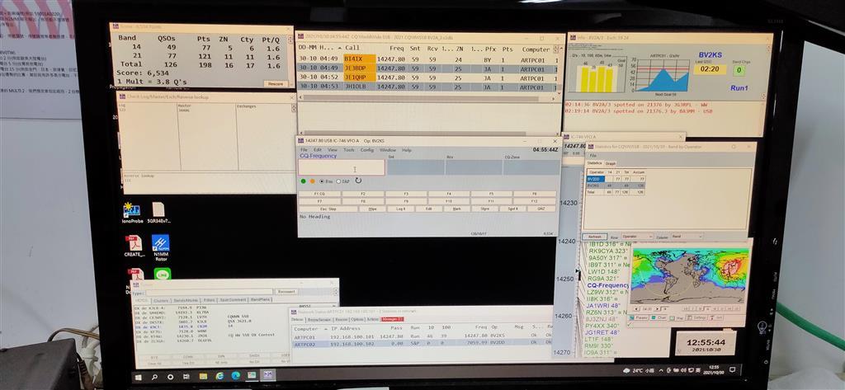Open red Messages tab in Network Status

[x=392, y=319]
